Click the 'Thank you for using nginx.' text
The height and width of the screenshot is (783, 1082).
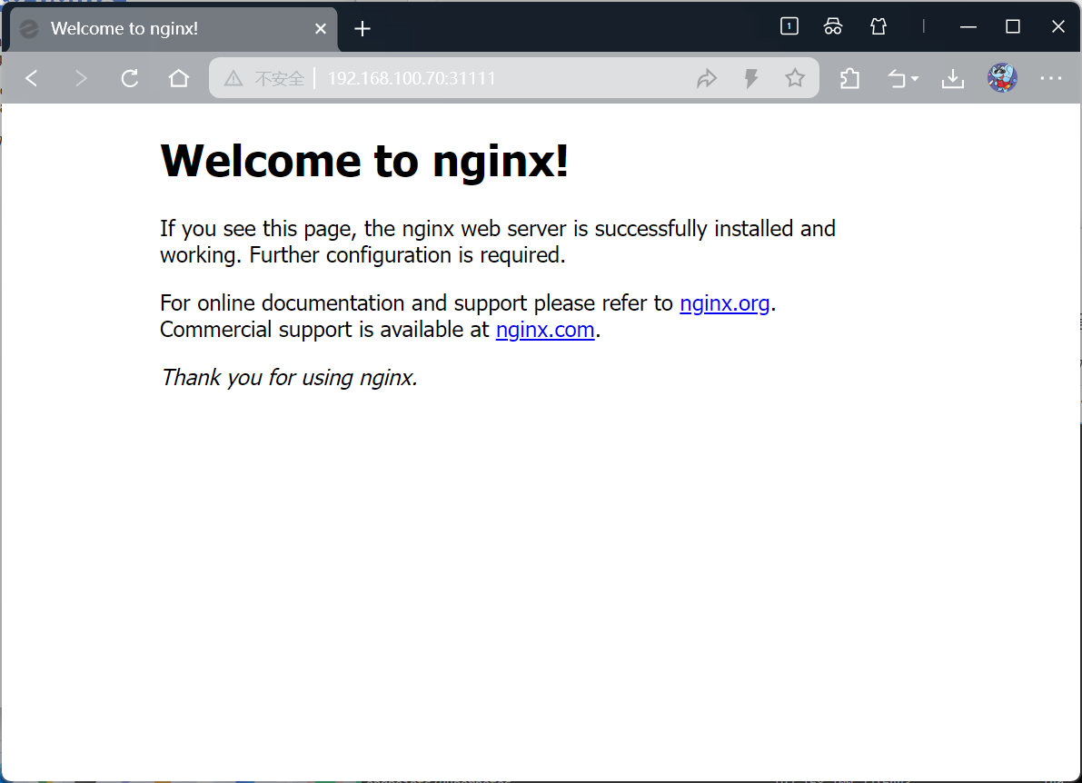click(x=289, y=377)
